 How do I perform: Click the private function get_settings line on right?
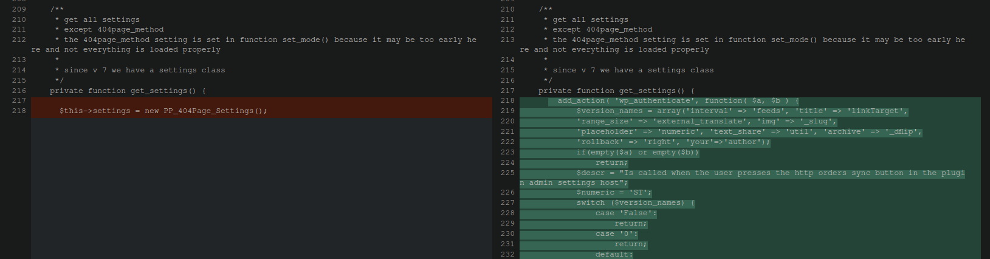click(616, 91)
